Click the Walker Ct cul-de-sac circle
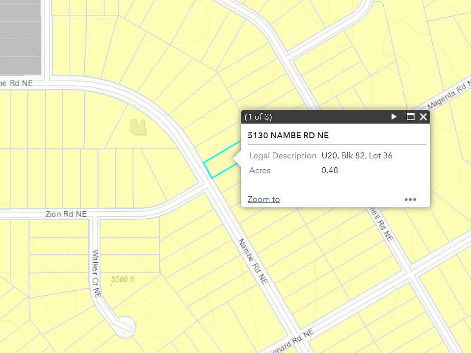 (126, 327)
